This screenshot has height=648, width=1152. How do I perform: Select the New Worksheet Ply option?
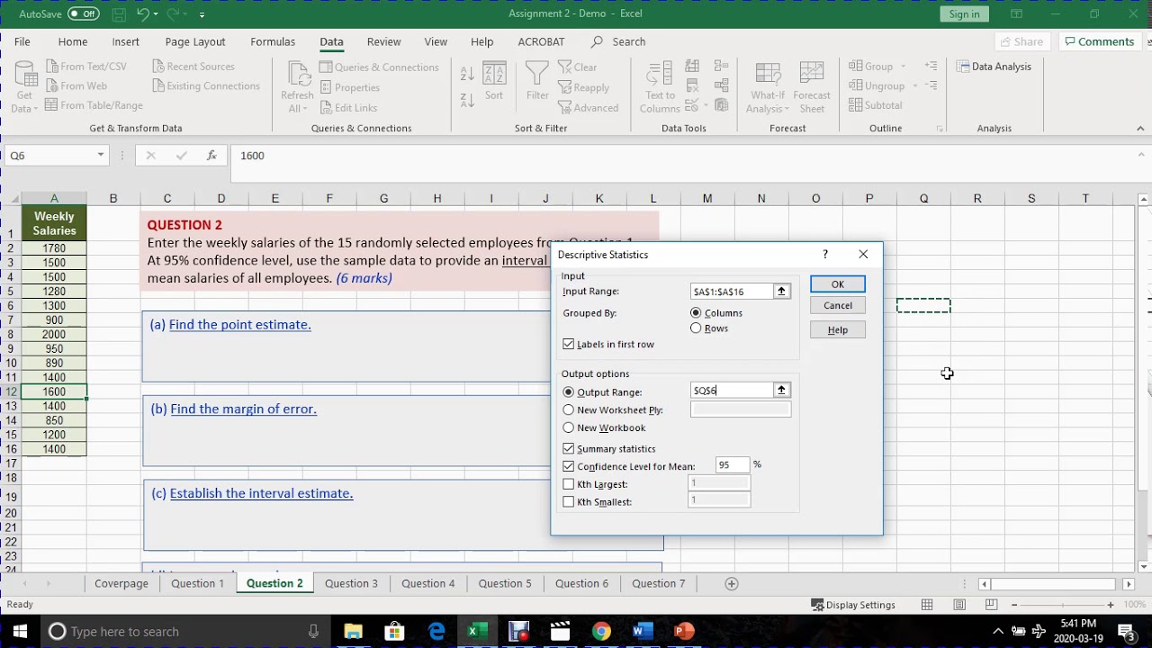pyautogui.click(x=569, y=409)
